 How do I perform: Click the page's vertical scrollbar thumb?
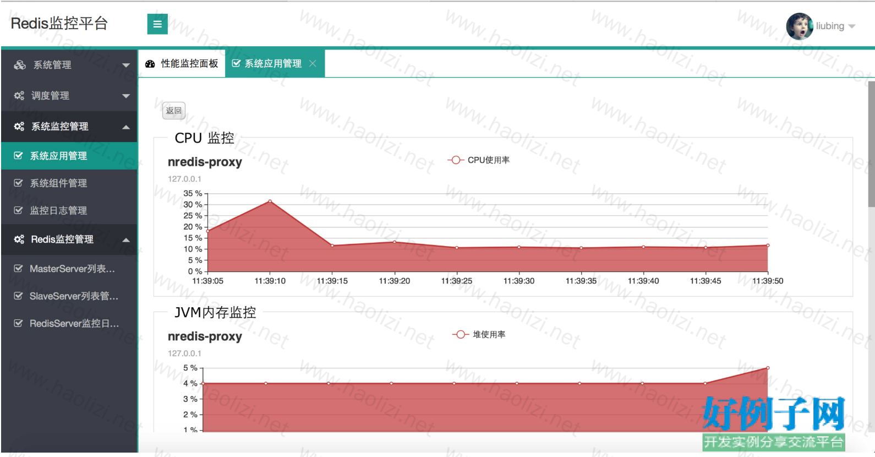(871, 144)
